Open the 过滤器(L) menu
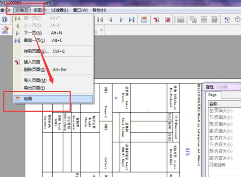This screenshot has height=177, width=241. (60, 10)
